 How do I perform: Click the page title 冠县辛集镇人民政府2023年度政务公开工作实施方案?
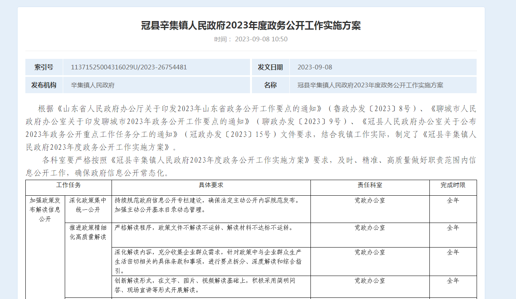251,26
